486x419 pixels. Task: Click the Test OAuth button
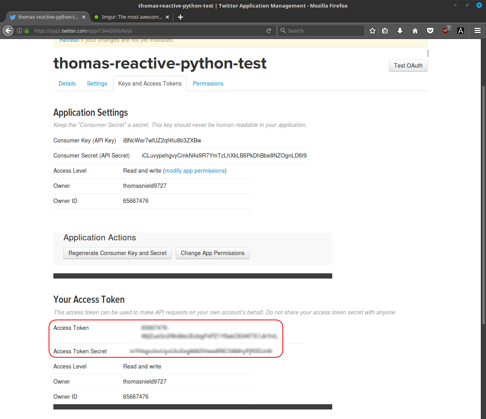pyautogui.click(x=408, y=66)
